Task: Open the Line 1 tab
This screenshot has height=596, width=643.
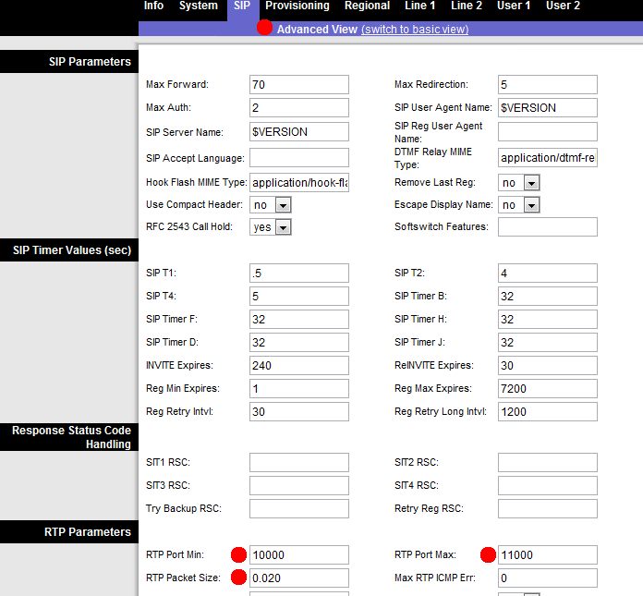Action: click(x=420, y=6)
